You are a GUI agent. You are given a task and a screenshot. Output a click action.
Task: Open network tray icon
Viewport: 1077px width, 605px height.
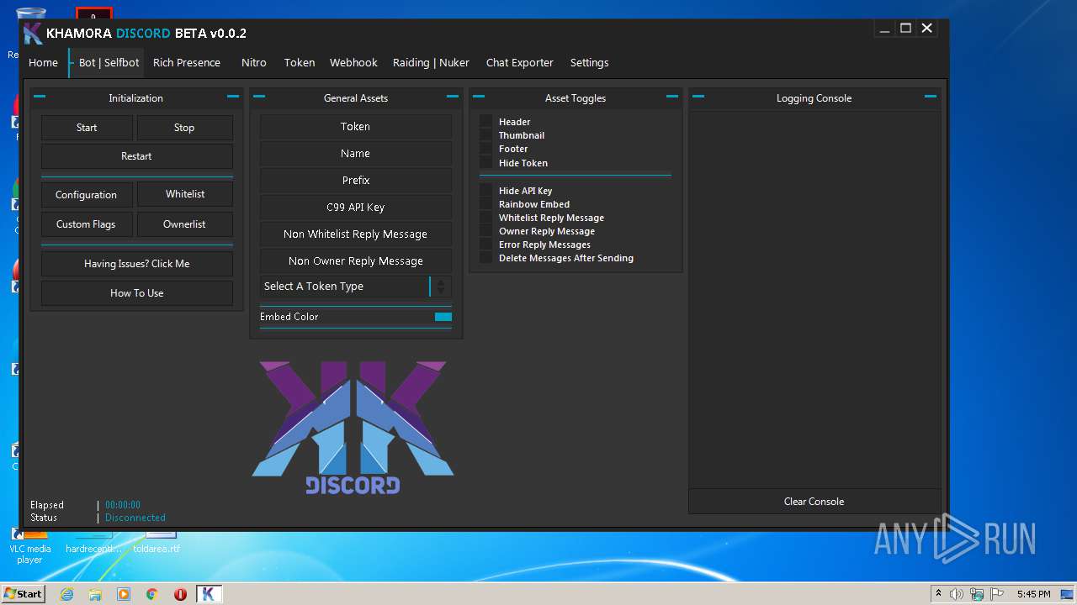(977, 594)
